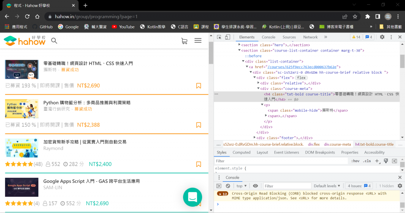Open DevTools settings gear

tap(382, 37)
